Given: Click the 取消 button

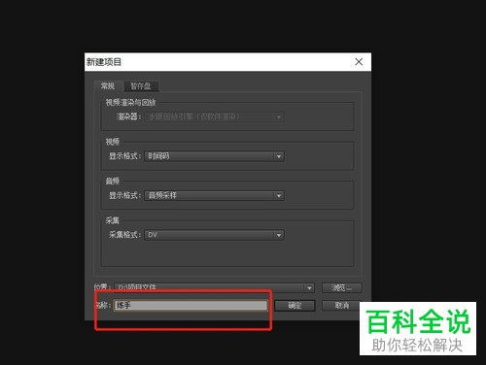Looking at the screenshot, I should [342, 306].
